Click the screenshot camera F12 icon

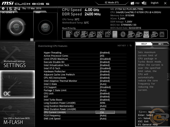pos(132,3)
